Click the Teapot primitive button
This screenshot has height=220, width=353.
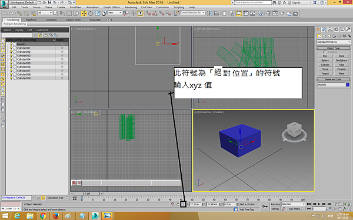point(325,74)
